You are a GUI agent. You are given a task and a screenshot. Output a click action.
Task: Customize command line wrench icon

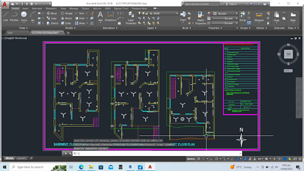(x=70, y=154)
